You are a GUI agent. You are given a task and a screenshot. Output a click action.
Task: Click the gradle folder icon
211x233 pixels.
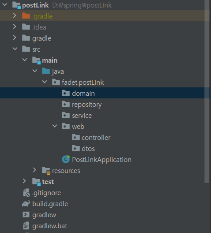click(26, 38)
